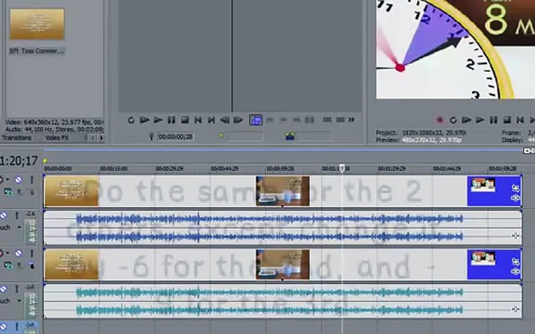
Task: Select the Sift Toss Commer... media thumbnail
Action: pyautogui.click(x=37, y=24)
